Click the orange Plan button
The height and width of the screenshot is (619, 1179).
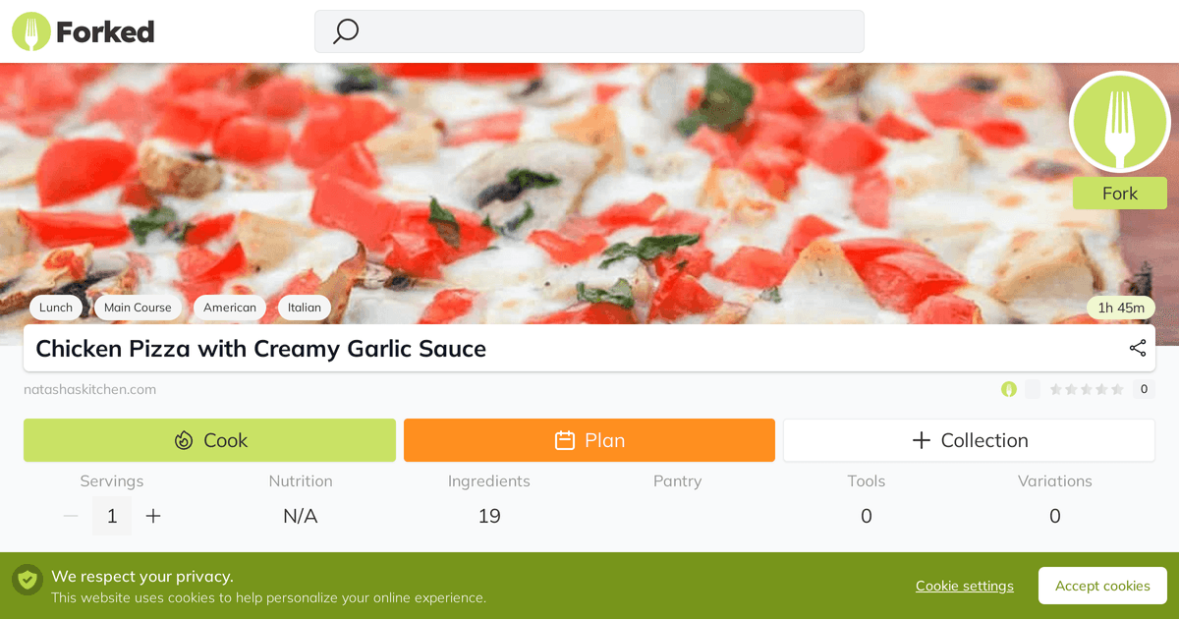(589, 440)
